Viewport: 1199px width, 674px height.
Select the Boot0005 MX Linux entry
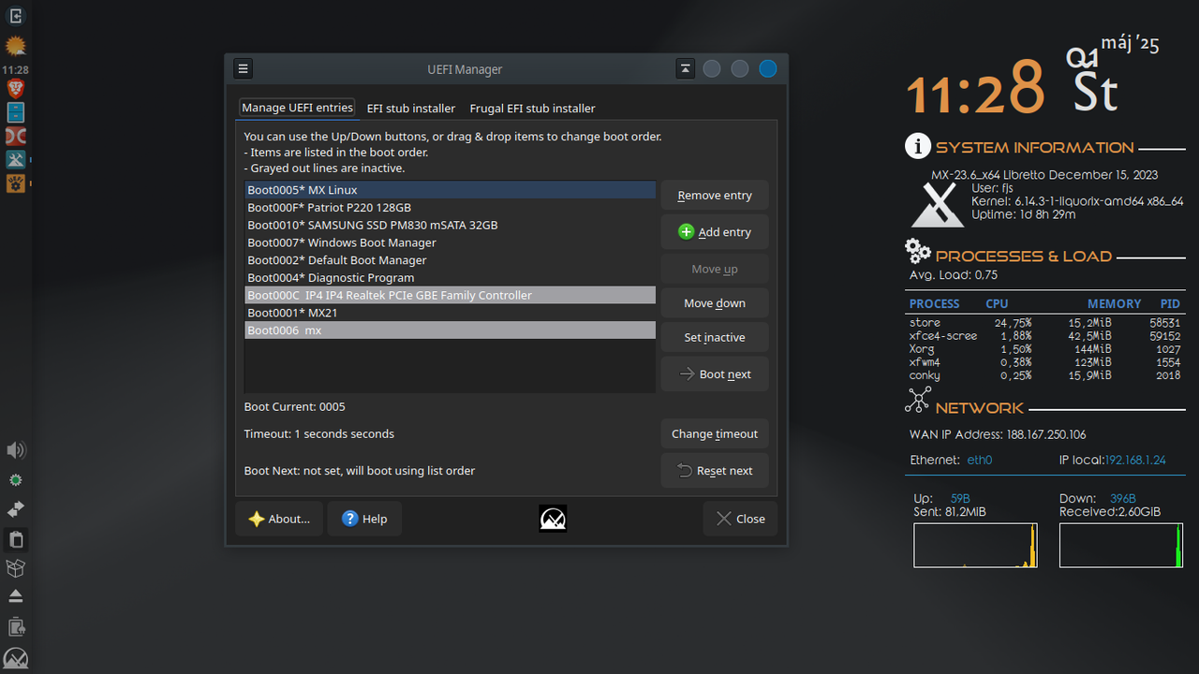click(451, 190)
